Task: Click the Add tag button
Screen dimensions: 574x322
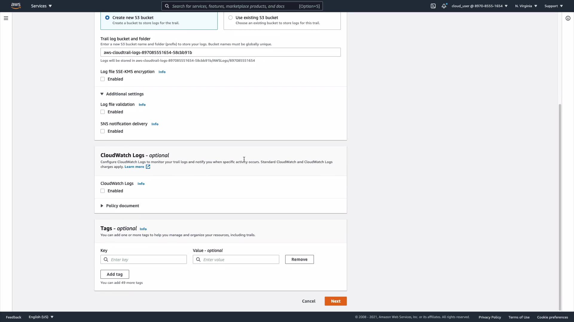Action: click(x=115, y=274)
